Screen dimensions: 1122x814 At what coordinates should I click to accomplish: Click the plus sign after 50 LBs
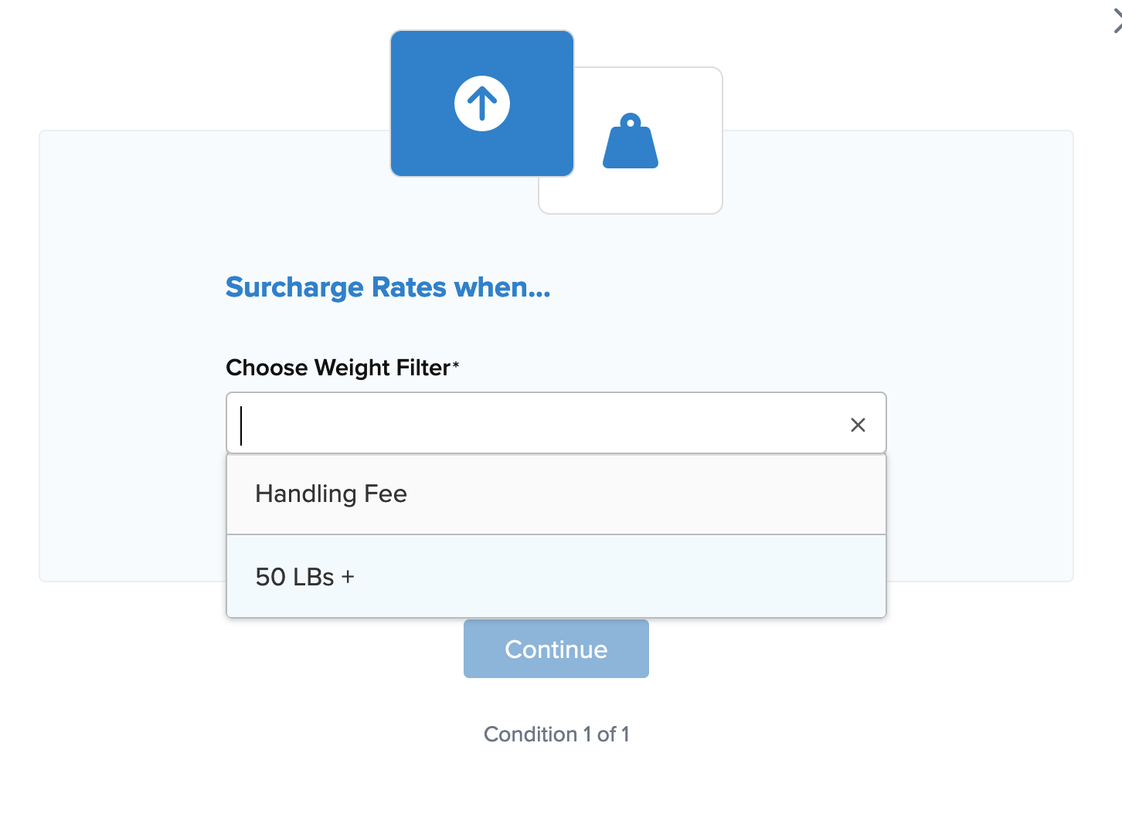coord(348,577)
